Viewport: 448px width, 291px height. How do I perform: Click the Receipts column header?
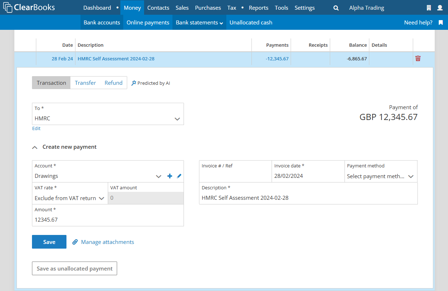pyautogui.click(x=318, y=45)
